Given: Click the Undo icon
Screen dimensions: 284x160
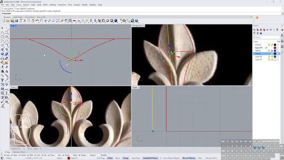Looking at the screenshot, I should click(37, 21).
